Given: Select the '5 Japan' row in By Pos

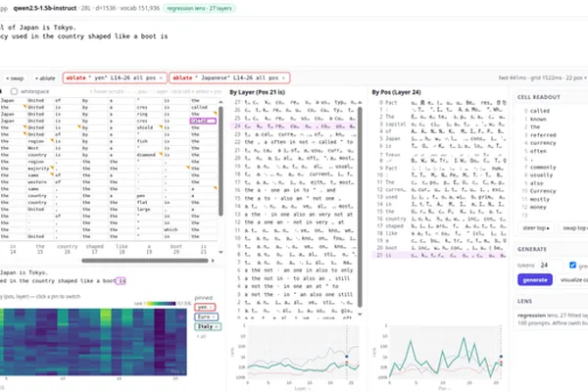Looking at the screenshot, I should (x=439, y=138).
